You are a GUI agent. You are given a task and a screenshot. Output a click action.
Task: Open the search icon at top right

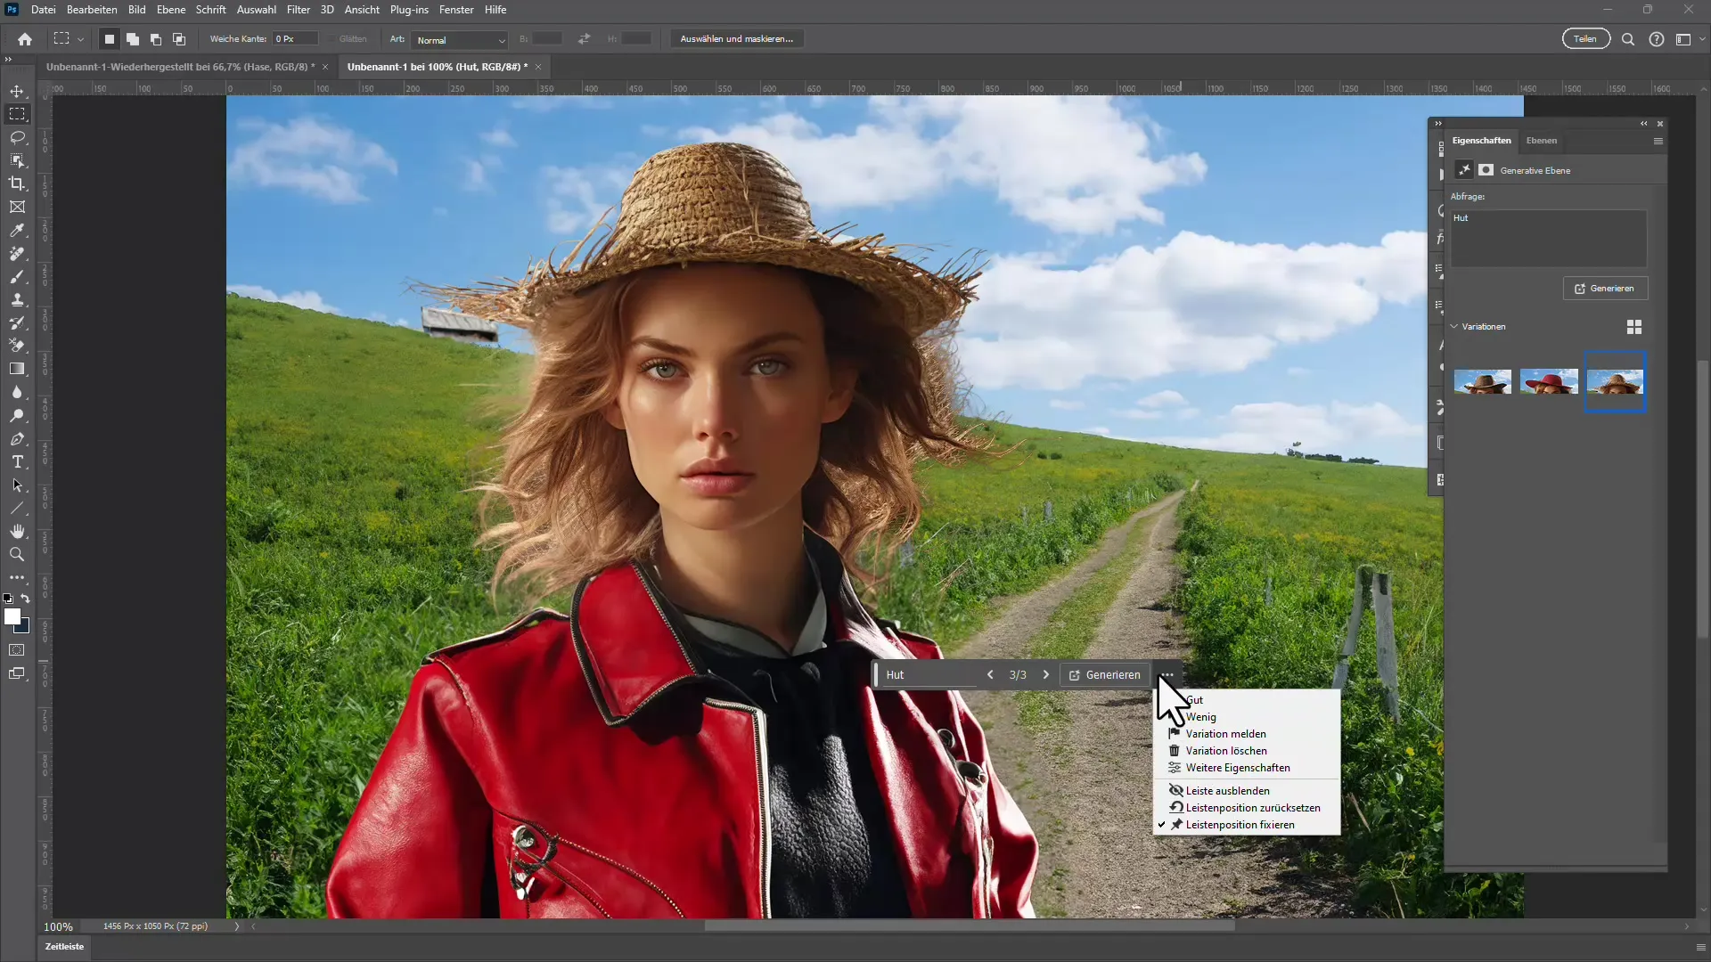point(1628,39)
